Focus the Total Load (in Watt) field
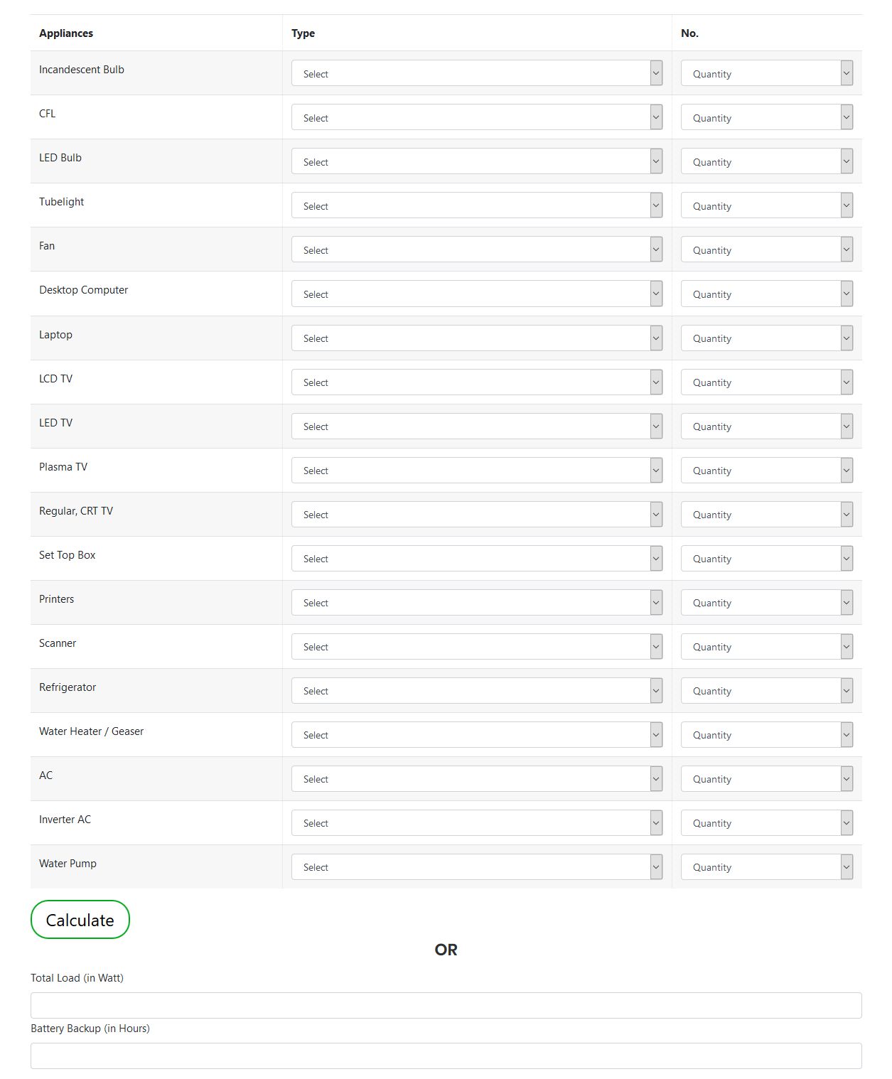This screenshot has height=1079, width=892. tap(446, 1005)
